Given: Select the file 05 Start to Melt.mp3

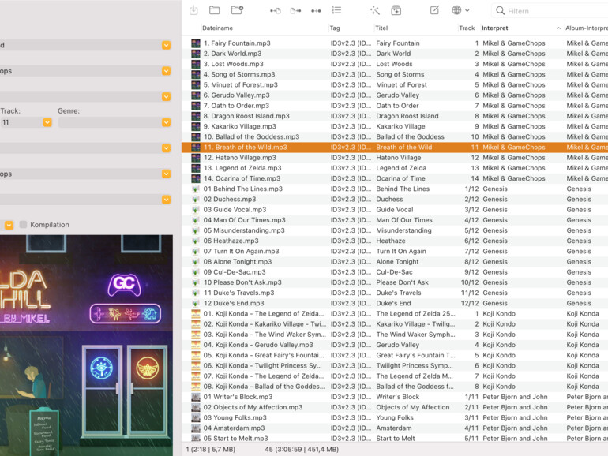Looking at the screenshot, I should [236, 438].
